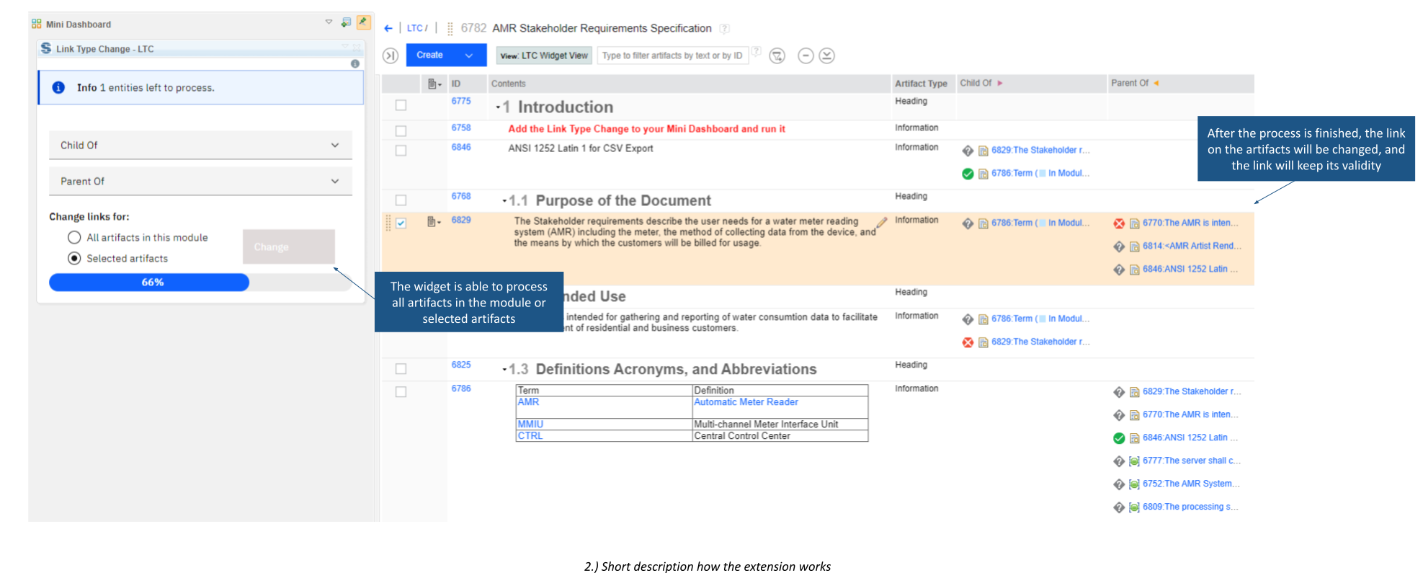Open the 'Parent Of' dropdown in the widget
The height and width of the screenshot is (573, 1423).
point(200,181)
